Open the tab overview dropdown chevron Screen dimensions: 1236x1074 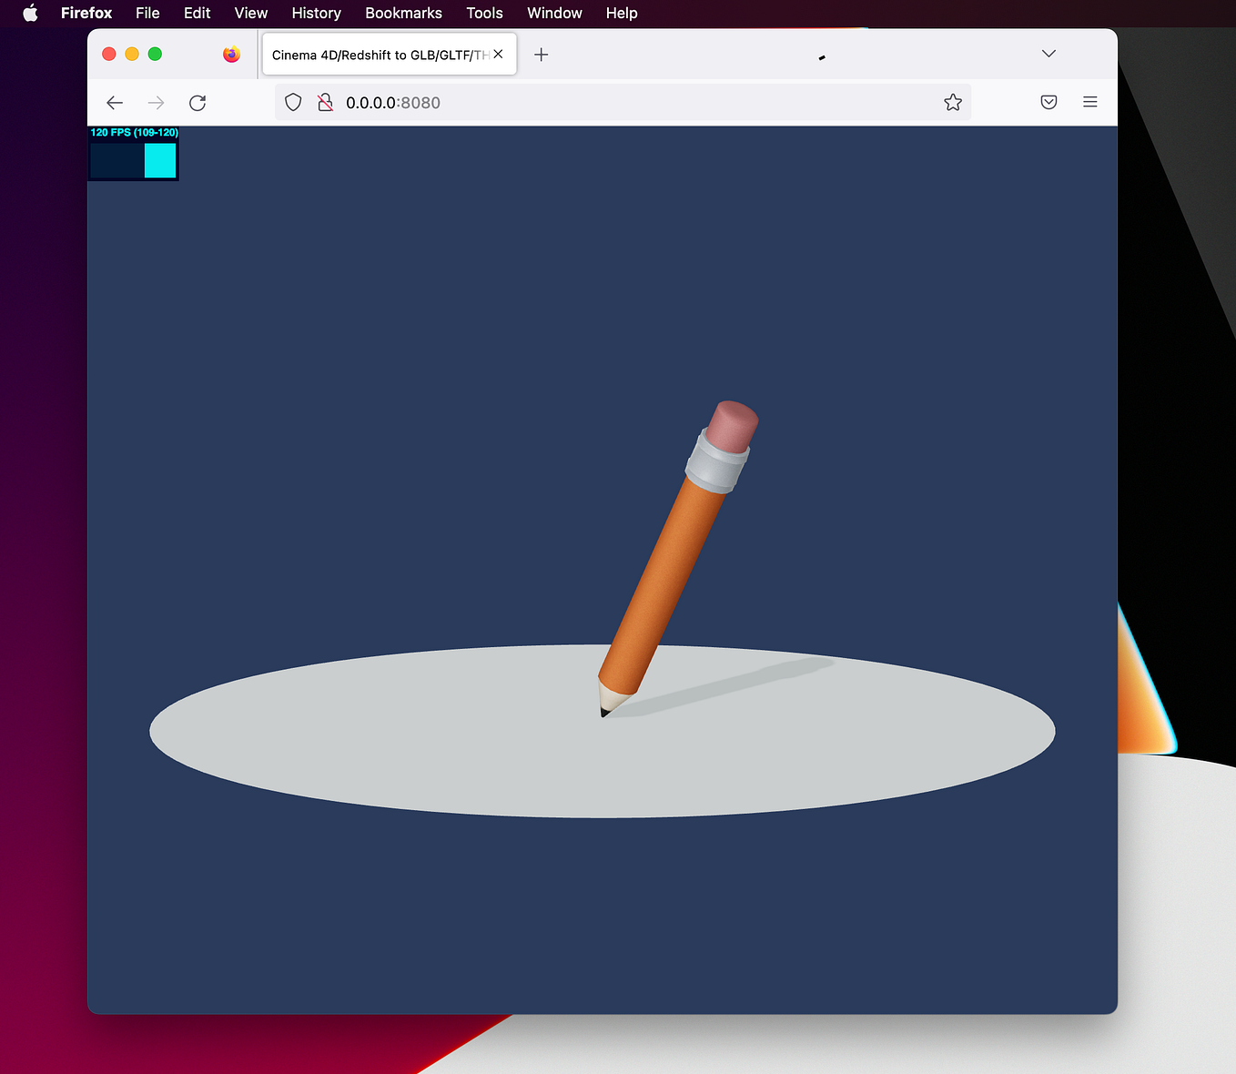tap(1049, 54)
